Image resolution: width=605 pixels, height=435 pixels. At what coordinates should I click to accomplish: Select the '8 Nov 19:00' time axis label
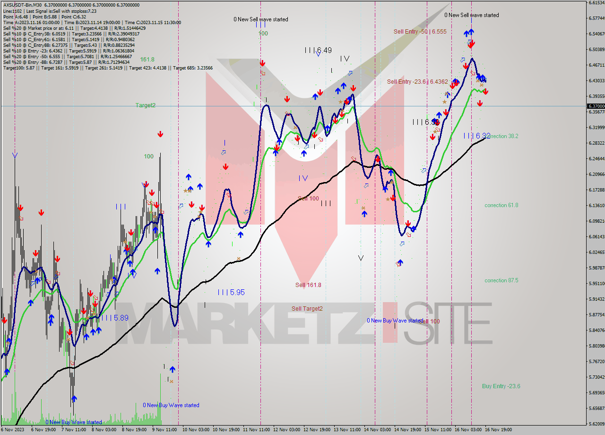(x=134, y=430)
